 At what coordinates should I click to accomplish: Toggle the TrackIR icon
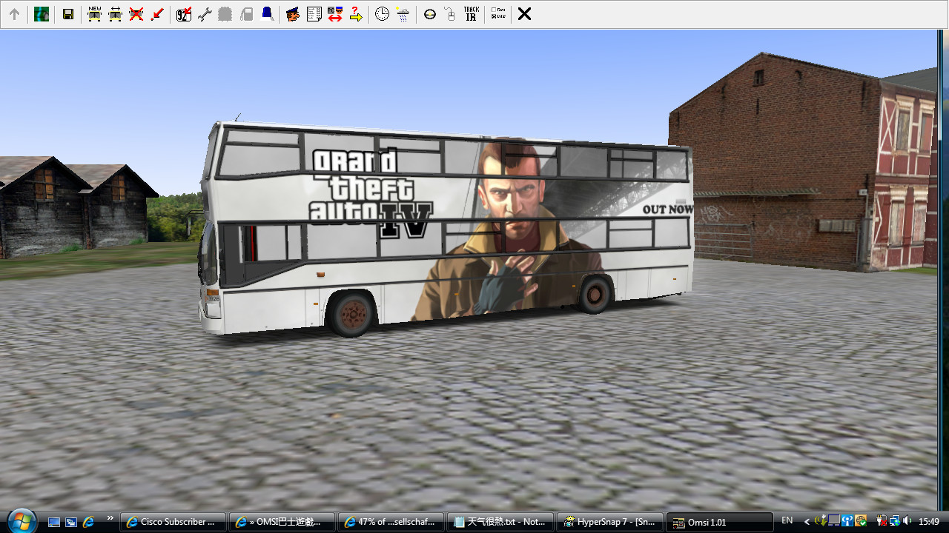click(471, 14)
